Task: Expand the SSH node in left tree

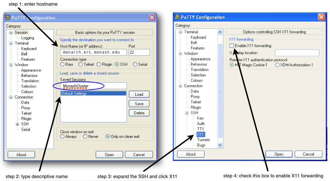Action: 17,124
